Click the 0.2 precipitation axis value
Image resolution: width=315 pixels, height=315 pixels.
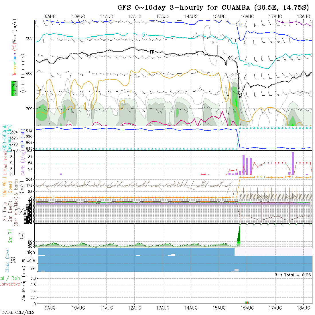[x=33, y=298]
